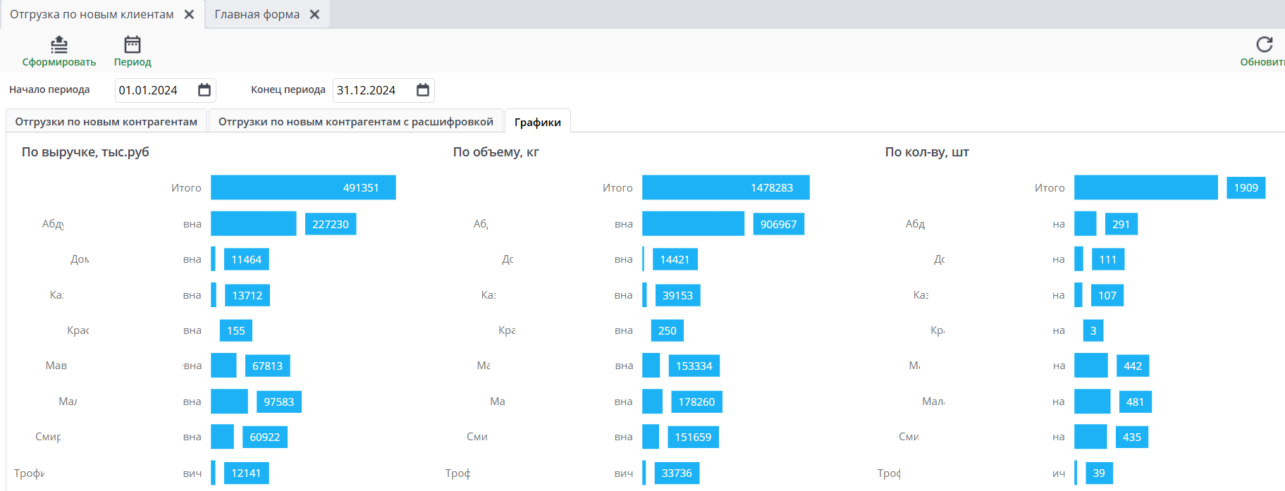Switch to the Главная форма tab
The height and width of the screenshot is (491, 1285).
[257, 15]
